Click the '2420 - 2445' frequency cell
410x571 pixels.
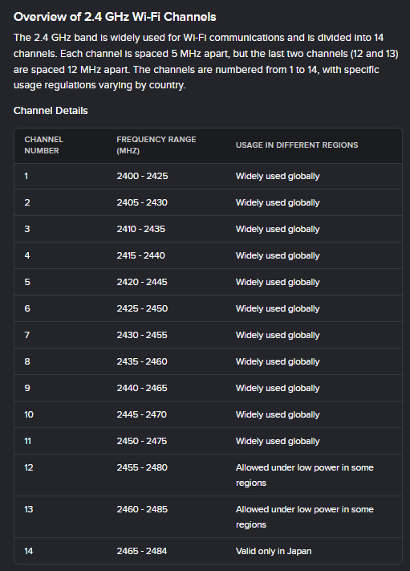pos(142,282)
